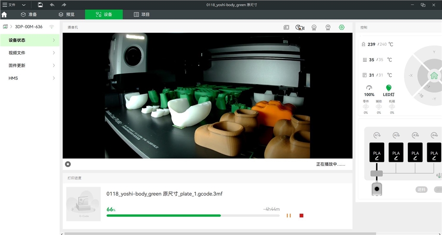The height and width of the screenshot is (235, 442).
Task: Click the camera settings gear icon
Action: tap(341, 27)
